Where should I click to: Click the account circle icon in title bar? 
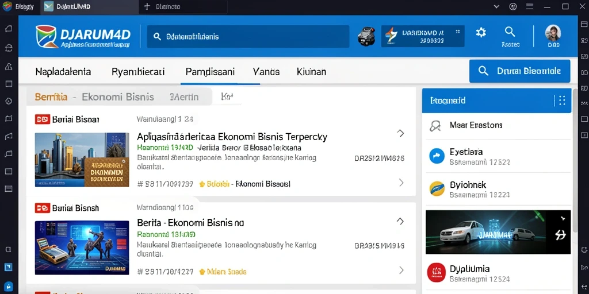tap(513, 6)
